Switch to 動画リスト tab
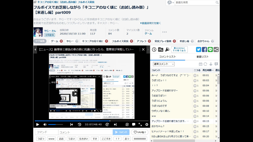The image size is (253, 142). point(202,57)
